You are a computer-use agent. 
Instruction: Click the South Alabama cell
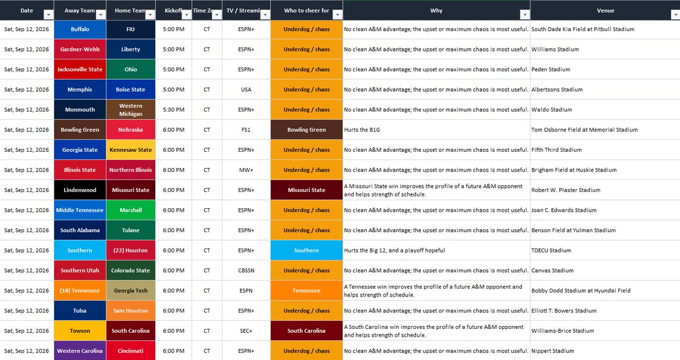pyautogui.click(x=80, y=230)
